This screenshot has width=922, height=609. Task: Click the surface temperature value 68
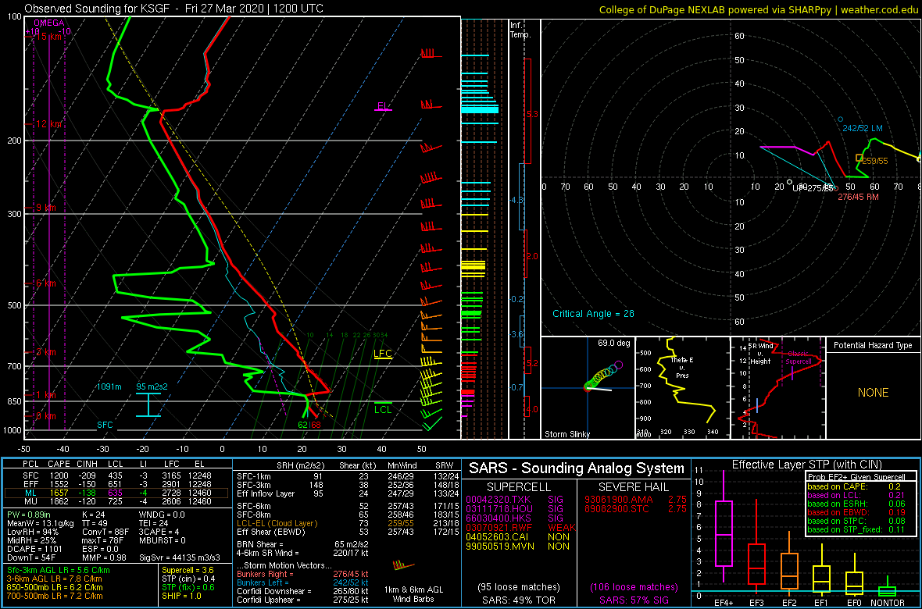pyautogui.click(x=316, y=425)
